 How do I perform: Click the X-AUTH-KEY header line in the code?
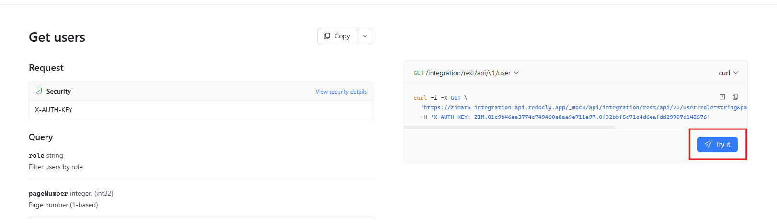(x=565, y=117)
